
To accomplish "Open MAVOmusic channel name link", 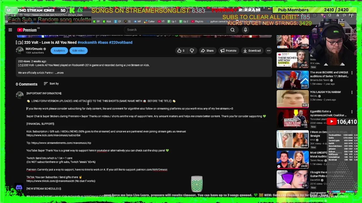I will (34, 49).
